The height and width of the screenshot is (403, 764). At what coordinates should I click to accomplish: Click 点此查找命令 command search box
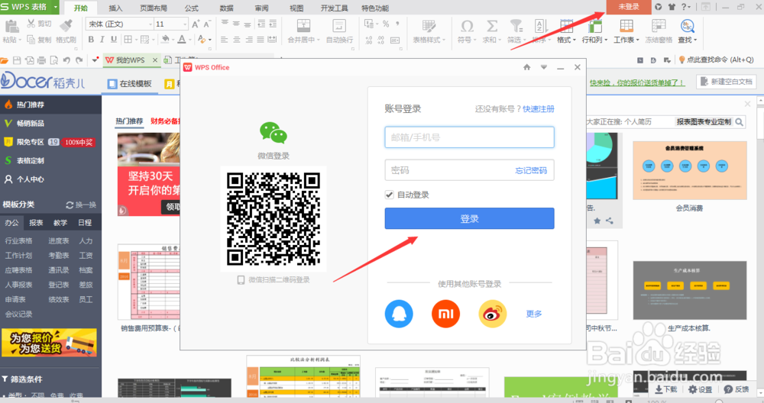tap(717, 60)
